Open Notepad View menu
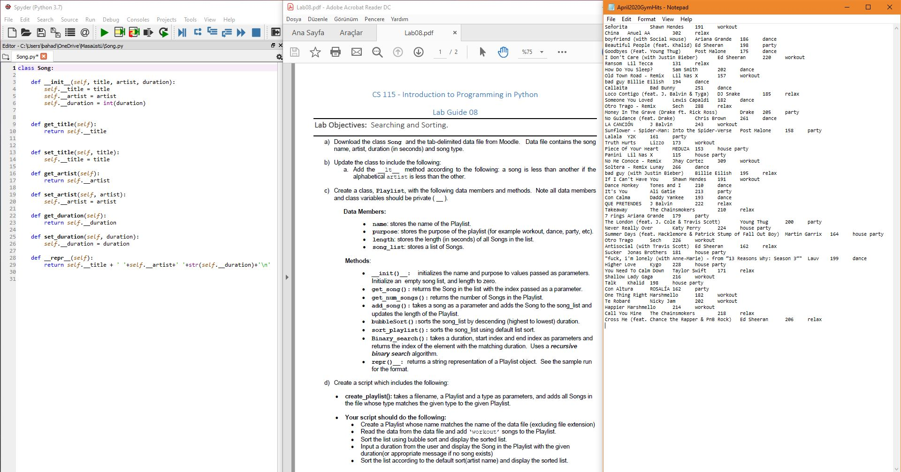 pyautogui.click(x=668, y=19)
